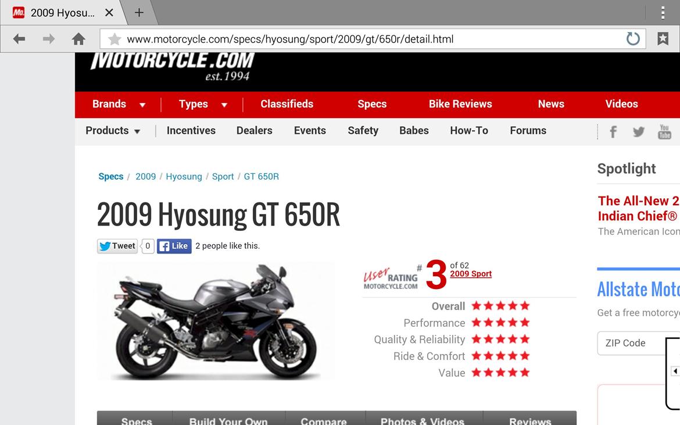Screen dimensions: 680x425
Task: Click the five-star Overall rating
Action: tap(500, 305)
